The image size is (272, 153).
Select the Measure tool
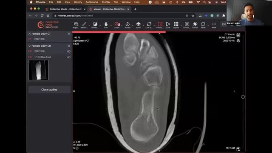click(84, 25)
